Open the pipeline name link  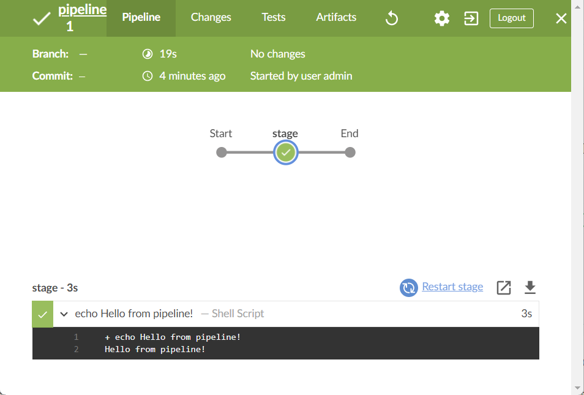(82, 10)
